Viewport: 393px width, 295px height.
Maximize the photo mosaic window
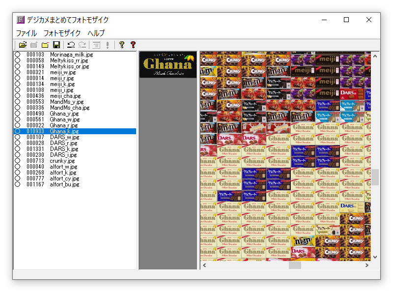[346, 20]
